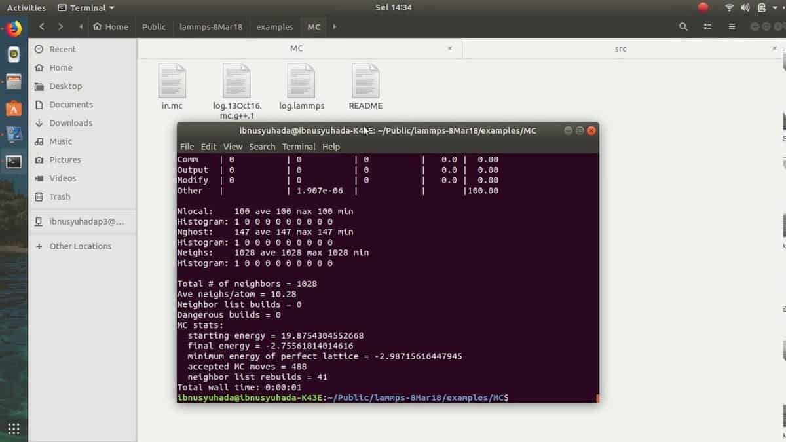The image size is (786, 442).
Task: Open Trash in the sidebar
Action: click(x=83, y=196)
